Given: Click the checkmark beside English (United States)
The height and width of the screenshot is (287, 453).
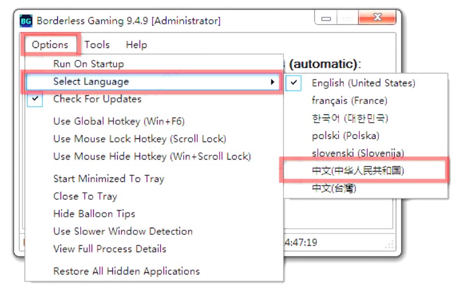Looking at the screenshot, I should click(x=293, y=83).
